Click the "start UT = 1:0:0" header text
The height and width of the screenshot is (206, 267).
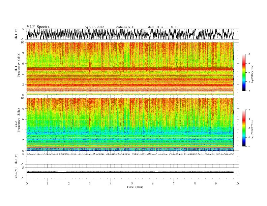tap(163, 27)
